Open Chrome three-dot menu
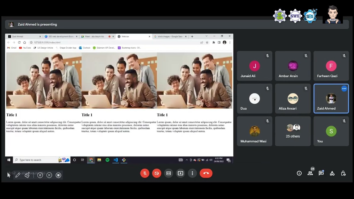Viewport: 354px width, 199px height. [230, 42]
